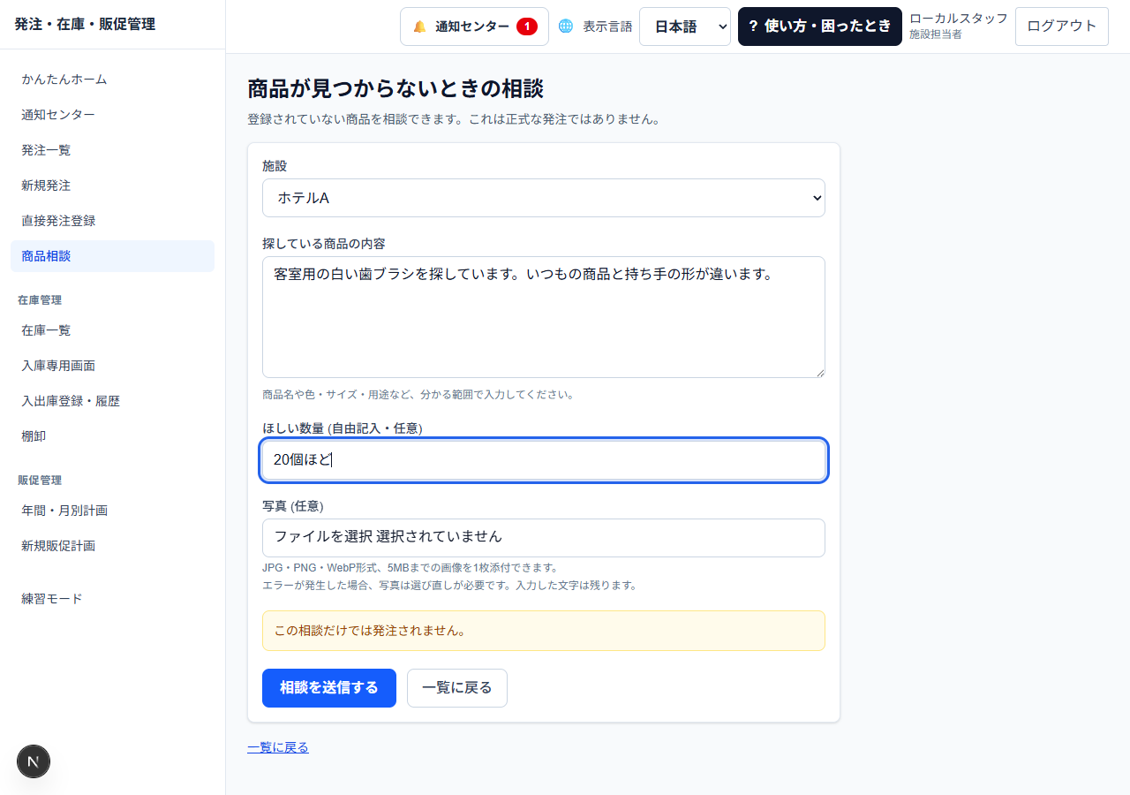Click the 発注・在庫・販促管理 app title

point(85,25)
